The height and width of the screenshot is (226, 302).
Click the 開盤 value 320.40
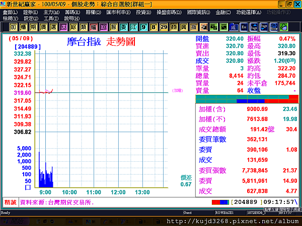(x=235, y=39)
